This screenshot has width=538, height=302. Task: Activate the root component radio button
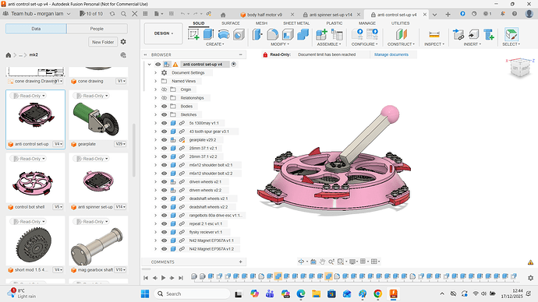[x=234, y=65]
